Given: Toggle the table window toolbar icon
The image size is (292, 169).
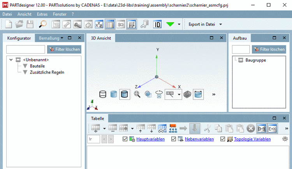Looking at the screenshot, I should (x=110, y=24).
